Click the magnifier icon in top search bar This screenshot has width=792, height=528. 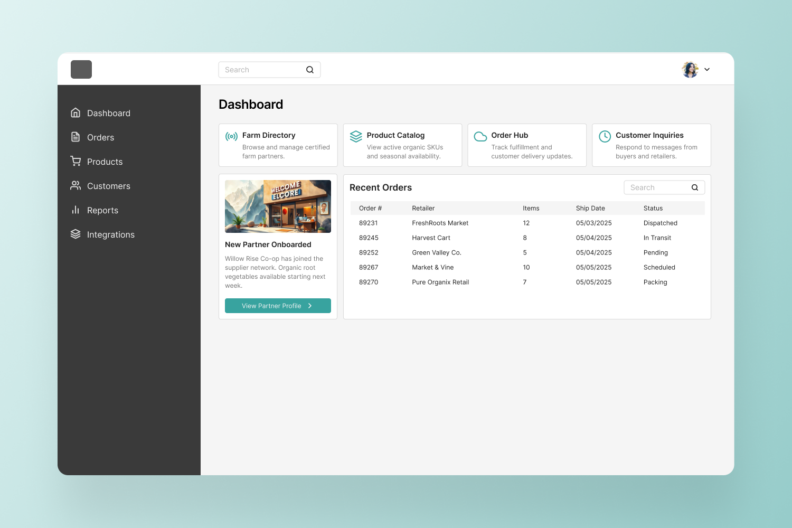pos(310,70)
